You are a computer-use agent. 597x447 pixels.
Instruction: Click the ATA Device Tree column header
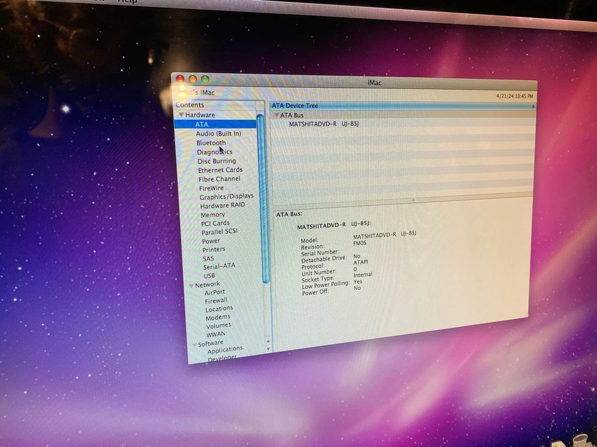(x=294, y=106)
